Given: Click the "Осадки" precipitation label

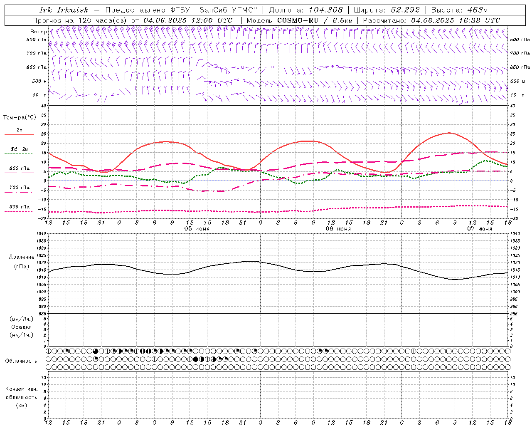Looking at the screenshot, I should click(x=22, y=327).
